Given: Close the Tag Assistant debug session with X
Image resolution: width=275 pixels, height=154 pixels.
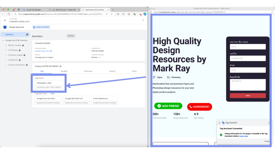Looking at the screenshot, I should [x=5, y=20].
